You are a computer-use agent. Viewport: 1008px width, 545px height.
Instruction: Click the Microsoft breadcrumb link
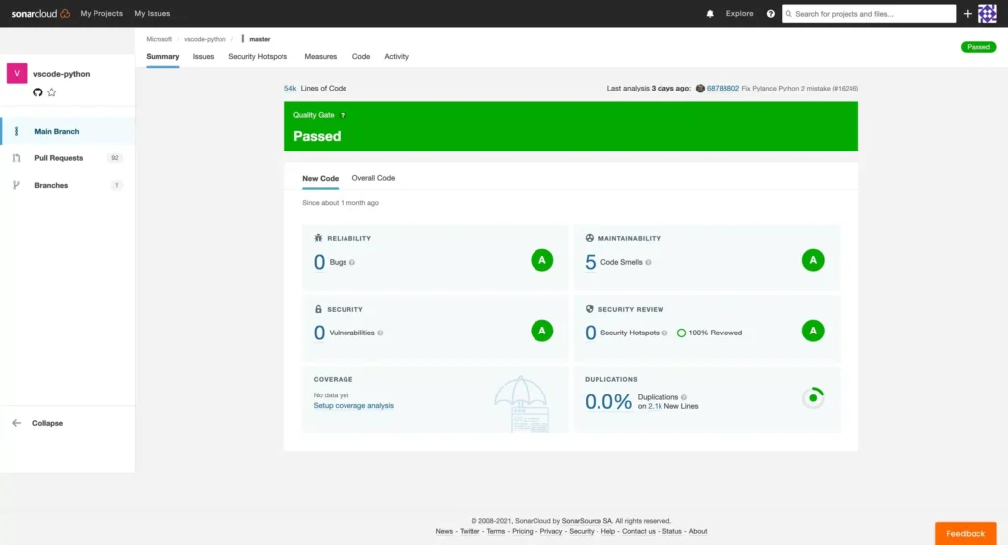(x=158, y=40)
